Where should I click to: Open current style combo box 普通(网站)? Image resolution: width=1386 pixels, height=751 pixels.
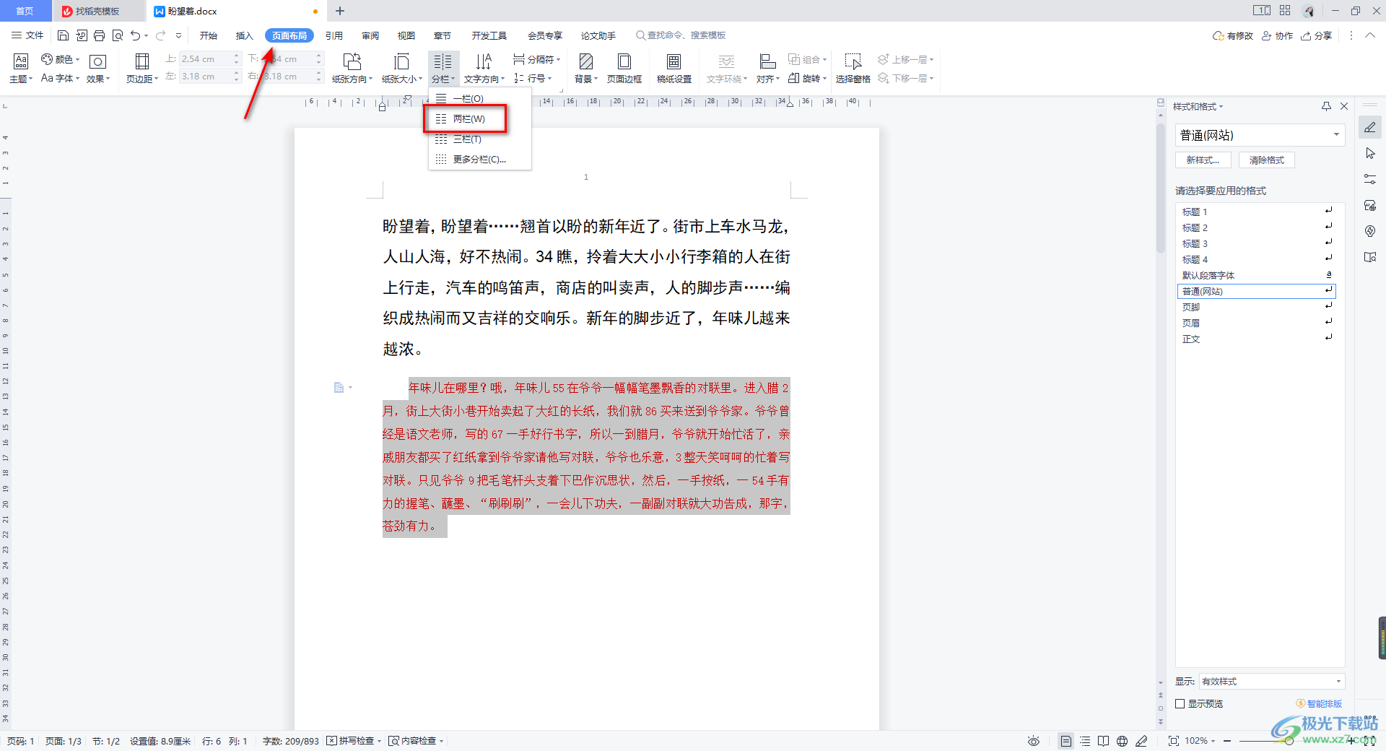pos(1260,135)
